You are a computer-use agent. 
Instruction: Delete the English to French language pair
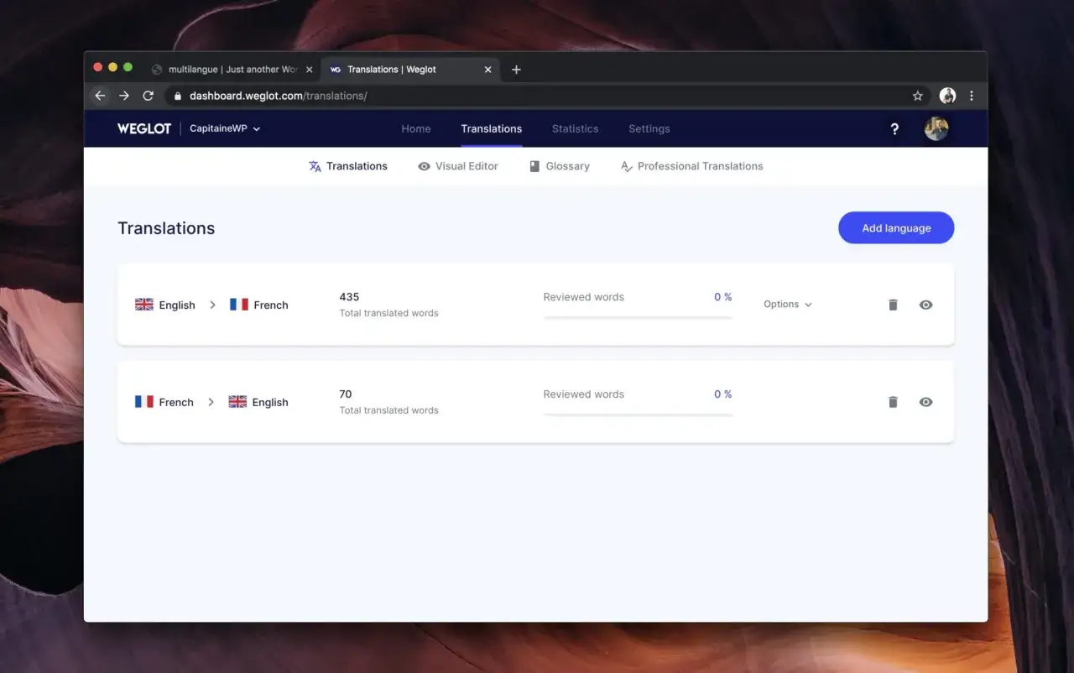[x=893, y=305]
